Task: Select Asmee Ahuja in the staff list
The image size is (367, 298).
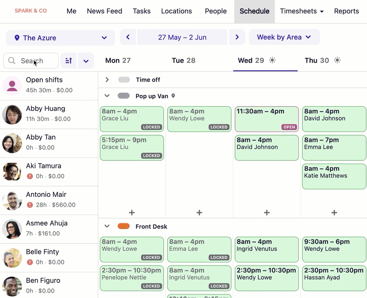Action: coord(49,229)
